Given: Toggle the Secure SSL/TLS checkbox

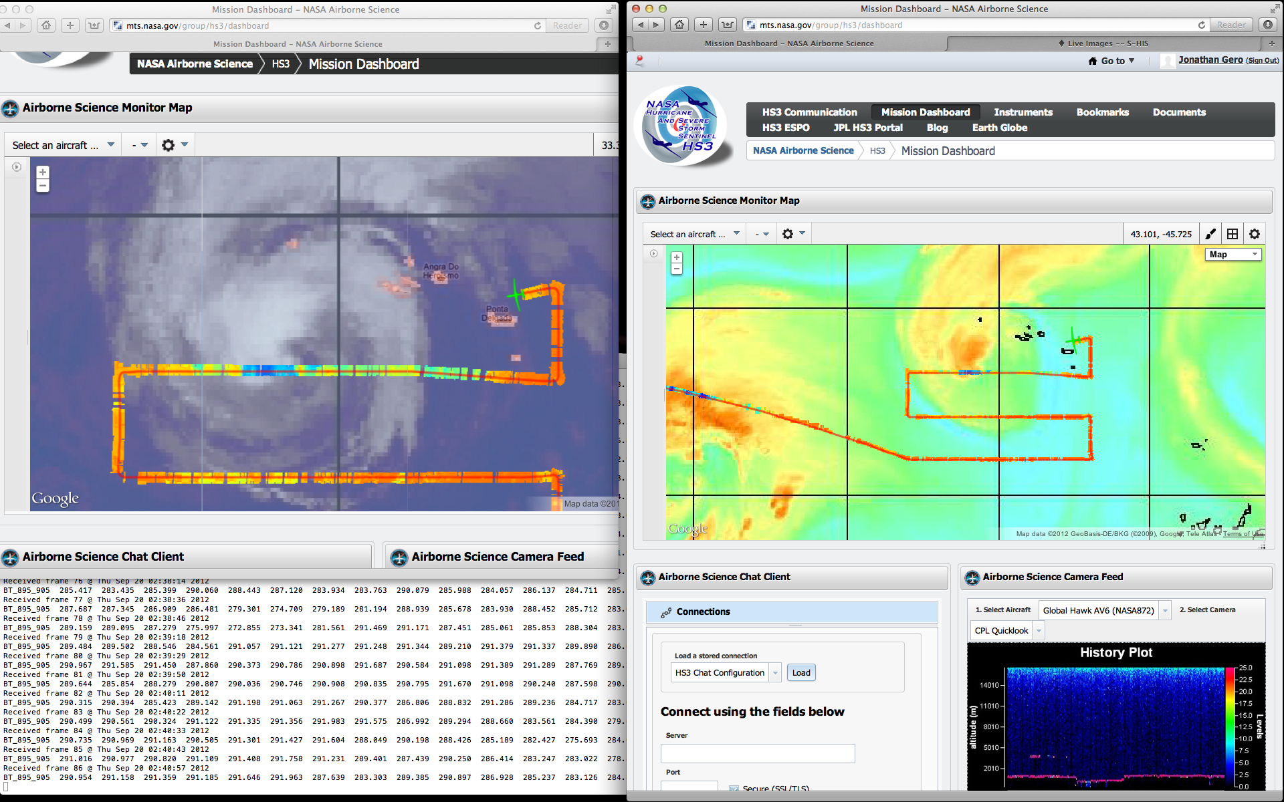Looking at the screenshot, I should [734, 789].
